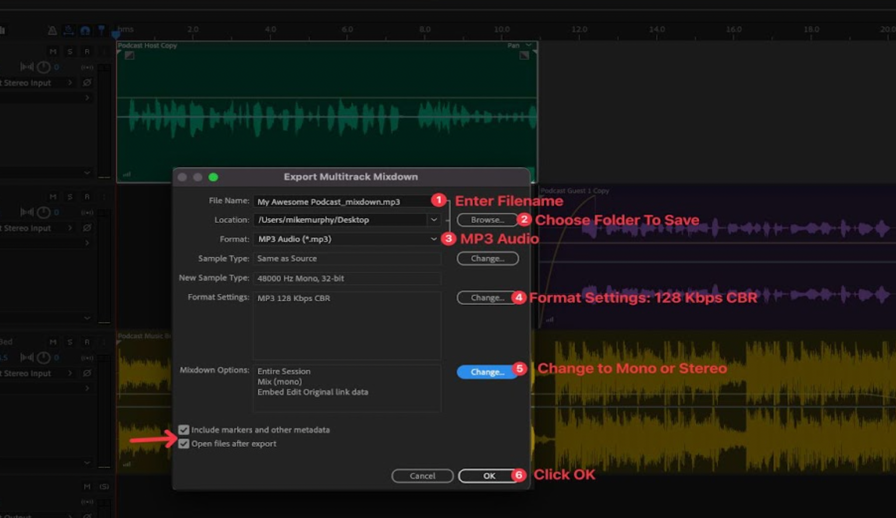Click Browse to choose save folder

[487, 220]
